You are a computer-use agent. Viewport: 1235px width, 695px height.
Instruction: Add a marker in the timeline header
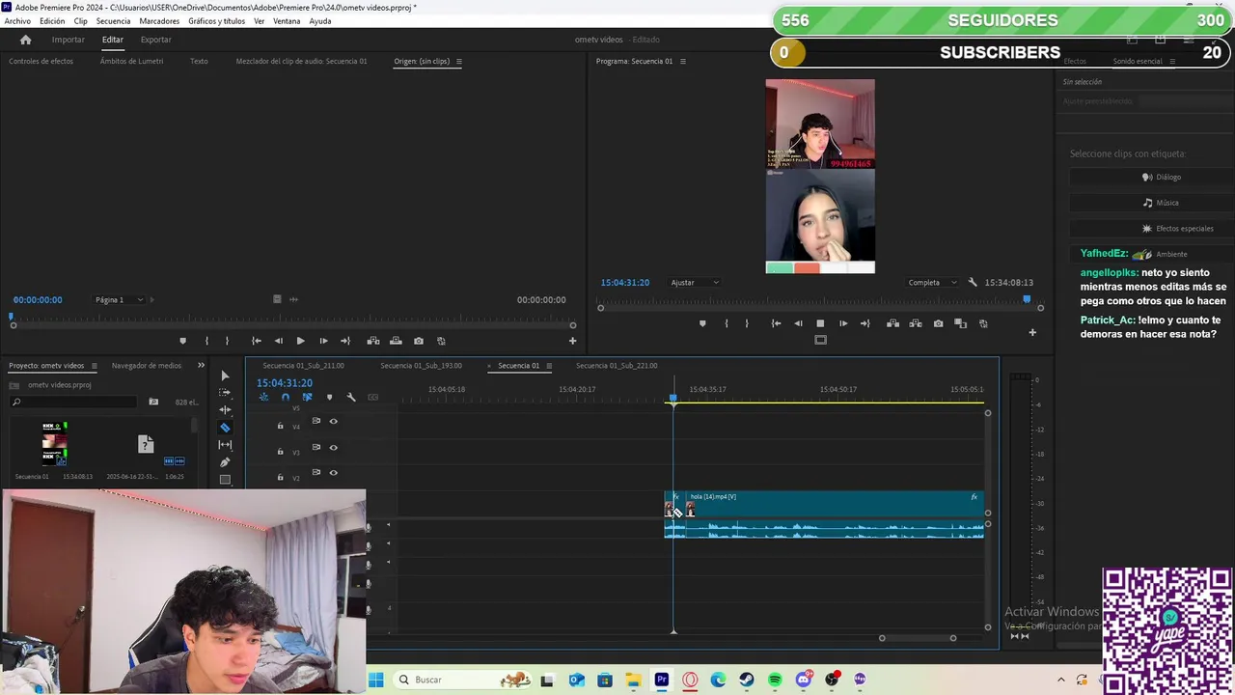[x=329, y=397]
